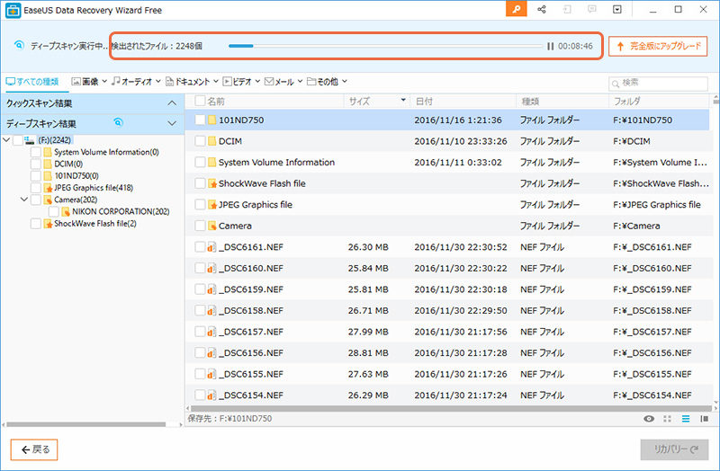Click 完全版にアップグレード button
720x471 pixels.
click(658, 47)
